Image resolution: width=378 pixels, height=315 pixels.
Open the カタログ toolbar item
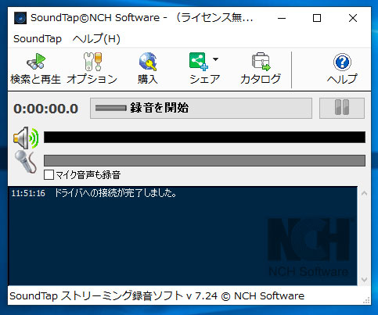tap(261, 69)
